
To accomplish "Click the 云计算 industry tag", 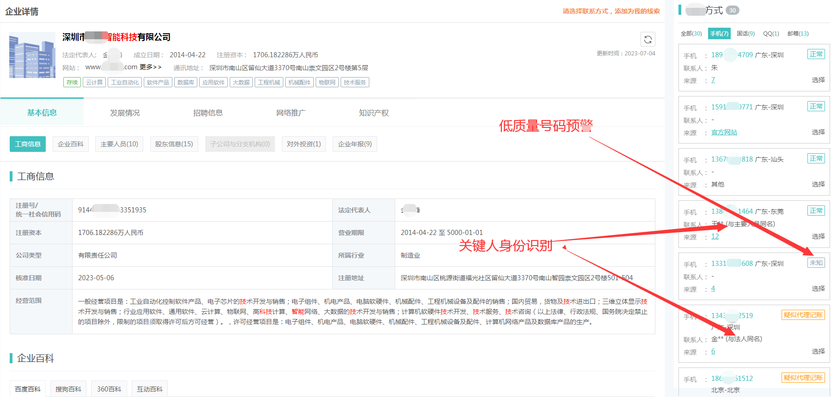I will pyautogui.click(x=94, y=83).
